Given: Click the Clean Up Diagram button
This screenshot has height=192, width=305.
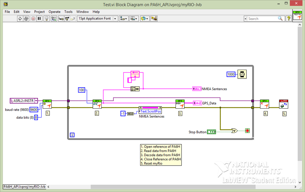Looking at the screenshot, I should click(154, 19).
